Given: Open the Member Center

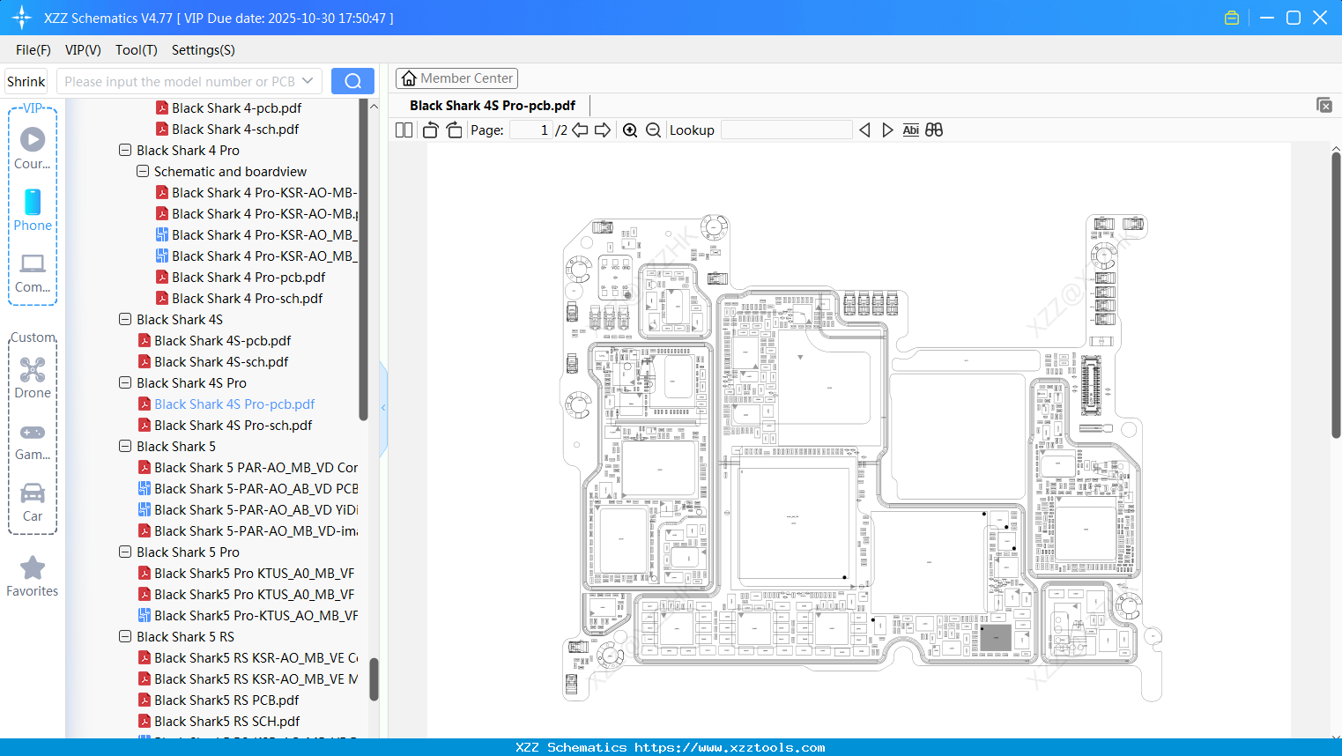Looking at the screenshot, I should [x=456, y=78].
